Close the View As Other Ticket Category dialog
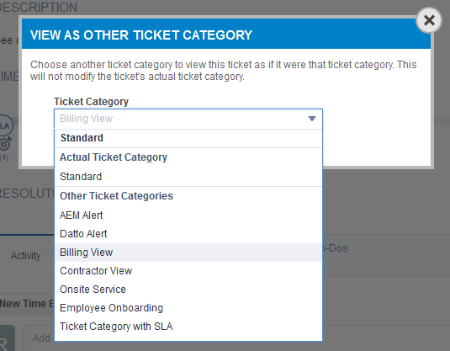Viewport: 450px width, 351px height. 429,20
